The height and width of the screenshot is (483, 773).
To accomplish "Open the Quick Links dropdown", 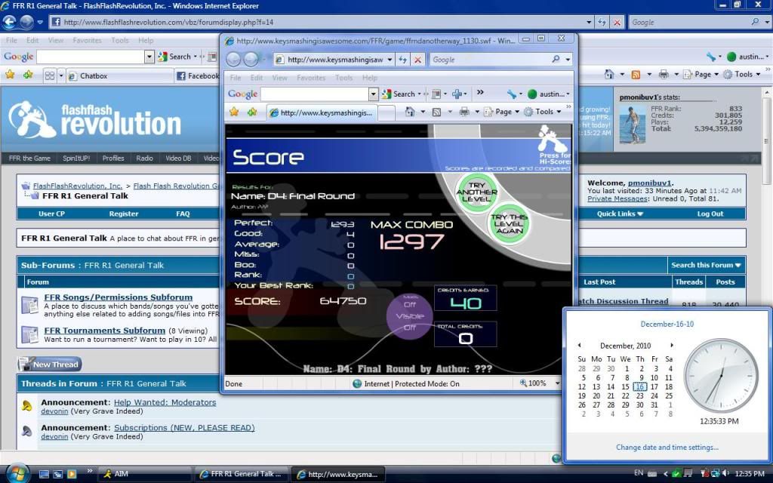I will pyautogui.click(x=620, y=214).
